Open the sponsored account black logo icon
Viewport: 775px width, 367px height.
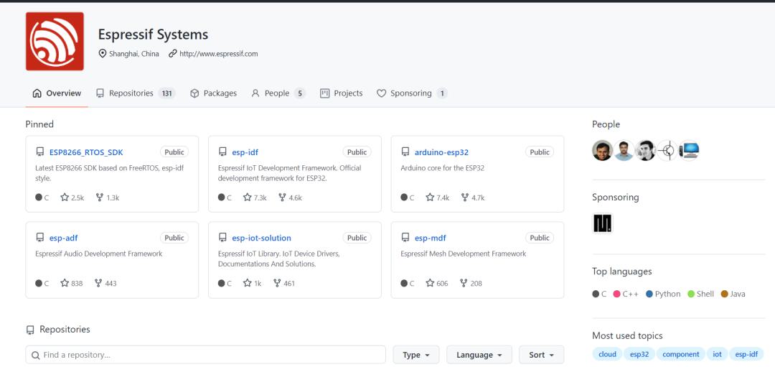pos(602,223)
